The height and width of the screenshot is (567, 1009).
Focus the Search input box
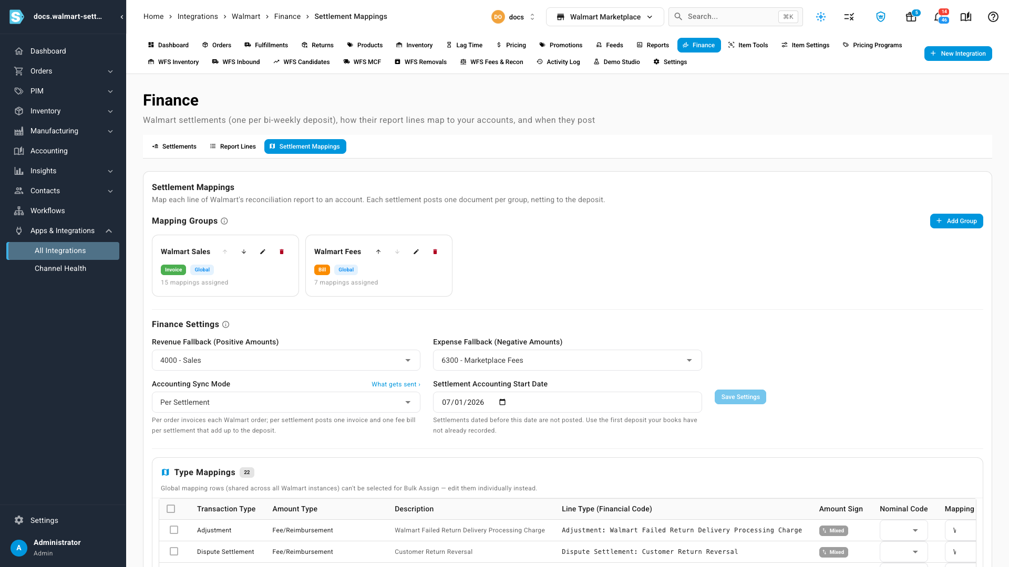click(736, 17)
